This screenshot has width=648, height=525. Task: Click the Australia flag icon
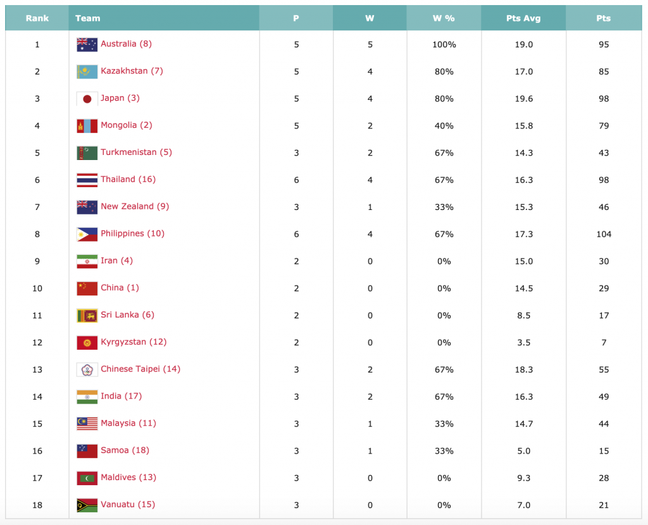click(x=87, y=44)
